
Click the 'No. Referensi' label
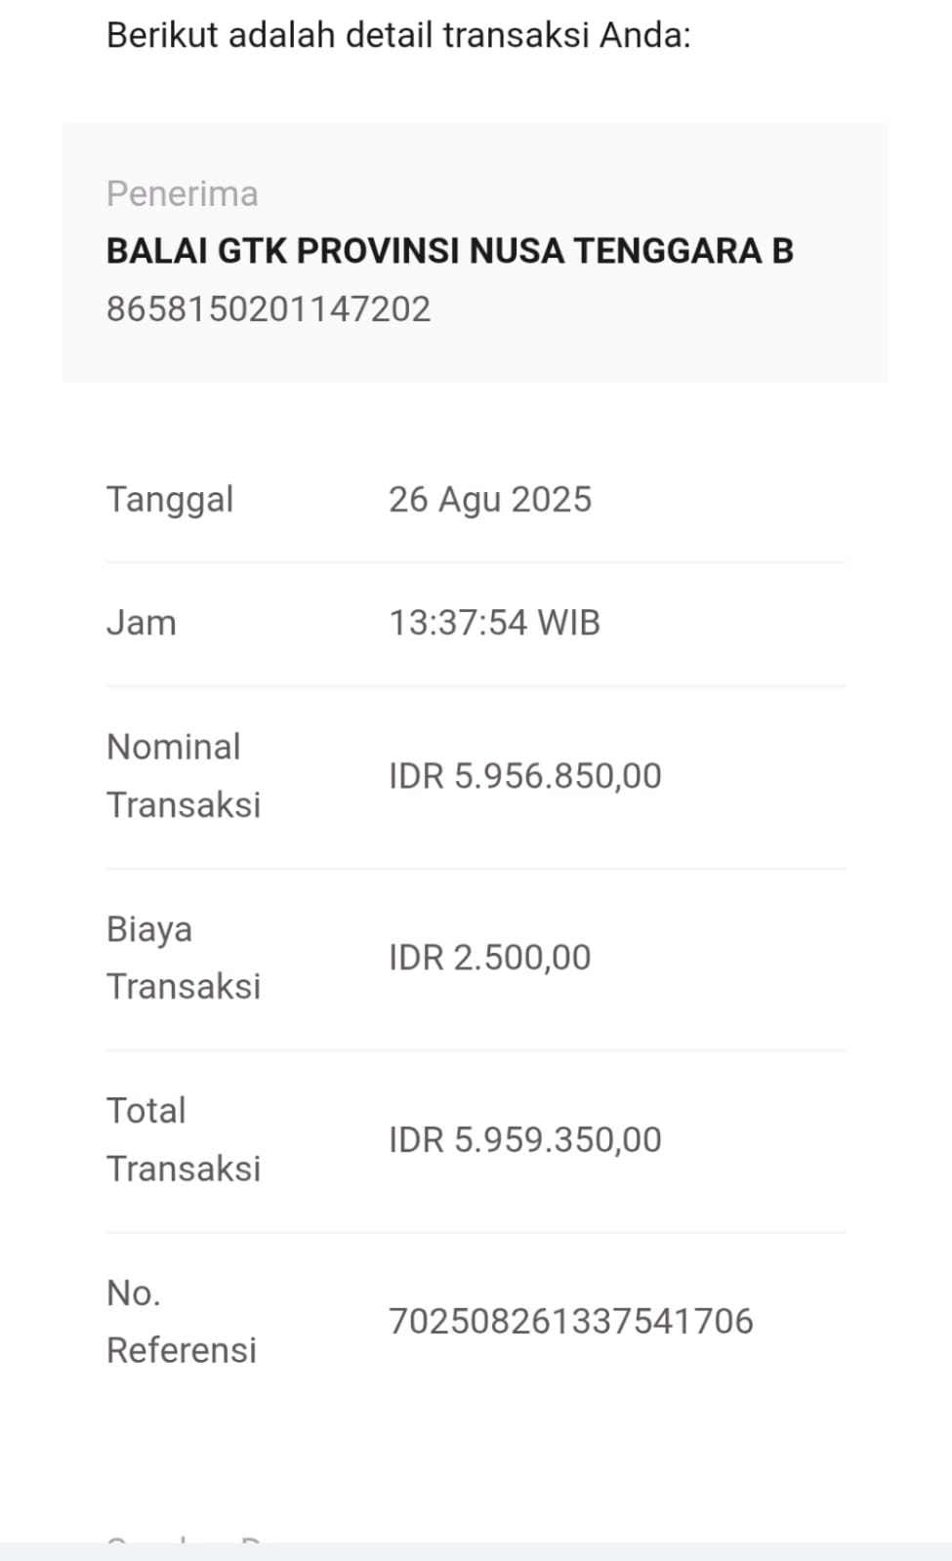pos(182,1322)
